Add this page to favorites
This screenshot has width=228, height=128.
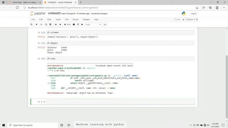coord(197,7)
